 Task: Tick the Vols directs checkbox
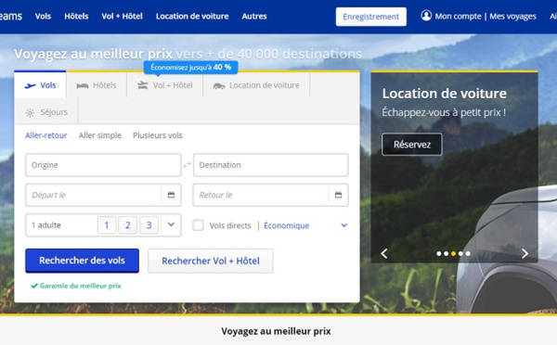(x=198, y=225)
